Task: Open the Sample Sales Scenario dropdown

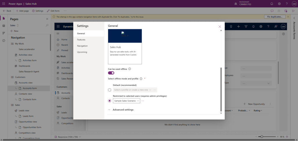Action: 127,101
